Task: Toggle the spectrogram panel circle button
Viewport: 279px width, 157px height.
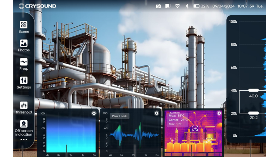Action: click(x=94, y=113)
